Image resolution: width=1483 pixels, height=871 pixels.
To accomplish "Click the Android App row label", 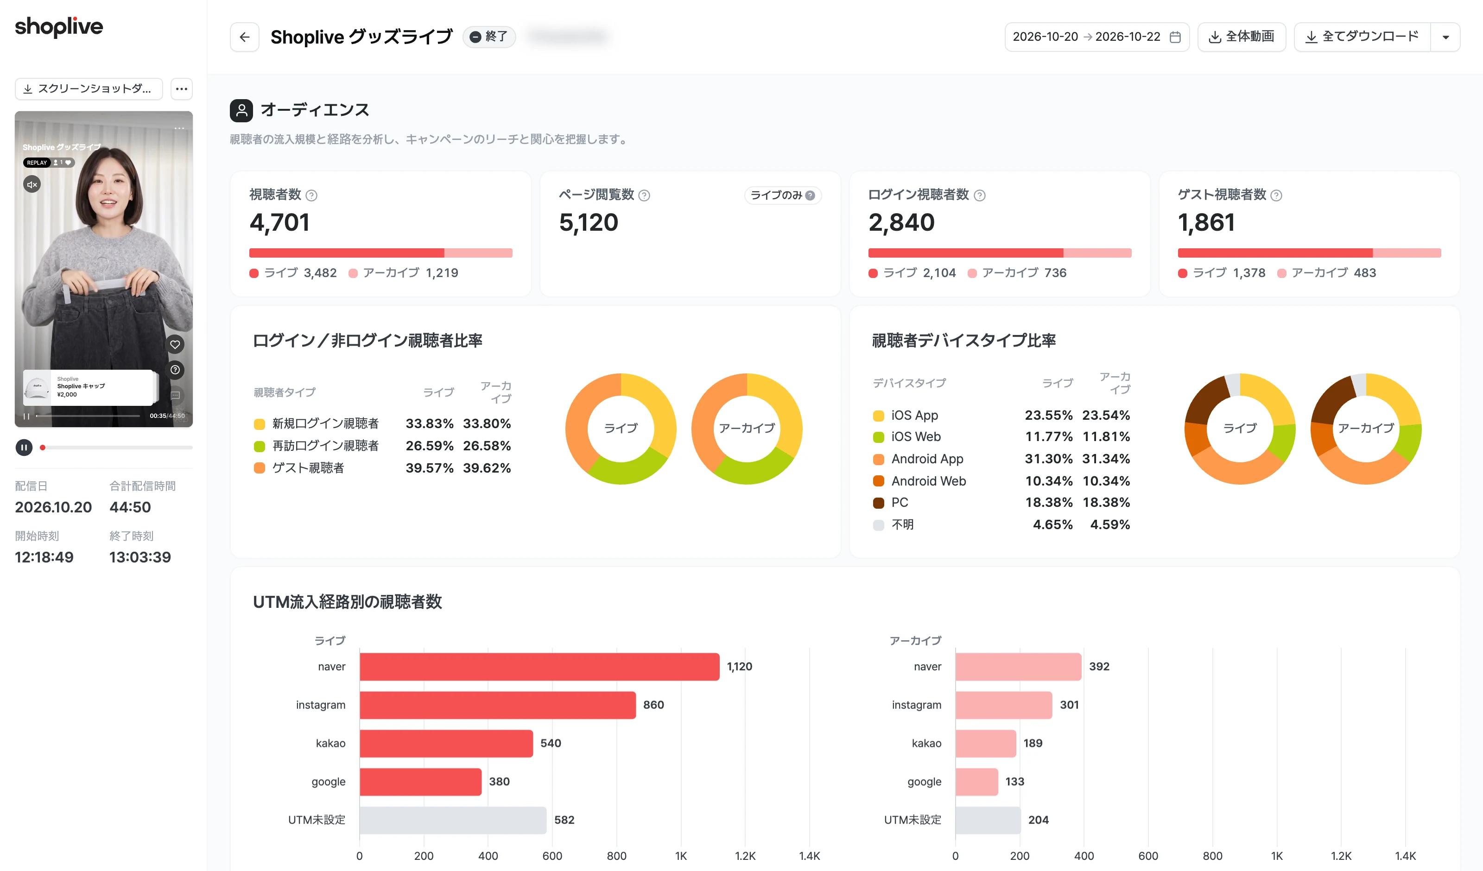I will click(x=927, y=459).
